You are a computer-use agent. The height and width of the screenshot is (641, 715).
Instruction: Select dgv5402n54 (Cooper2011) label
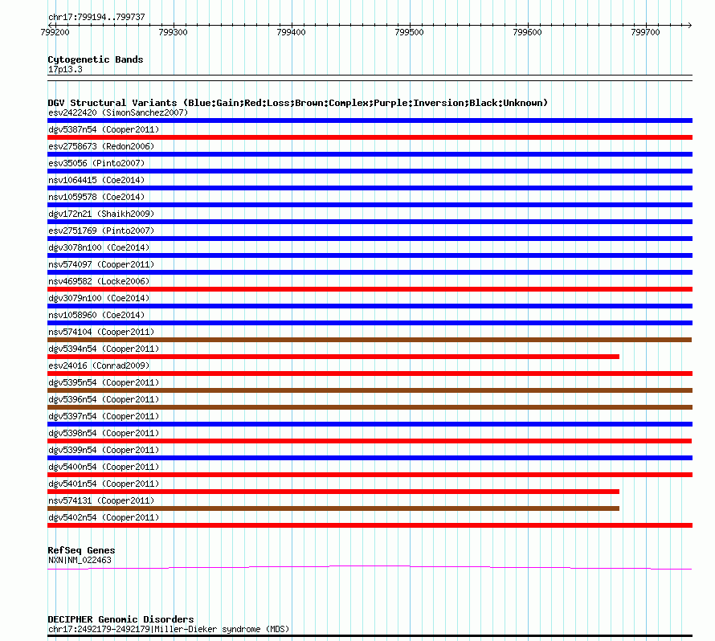pos(104,517)
